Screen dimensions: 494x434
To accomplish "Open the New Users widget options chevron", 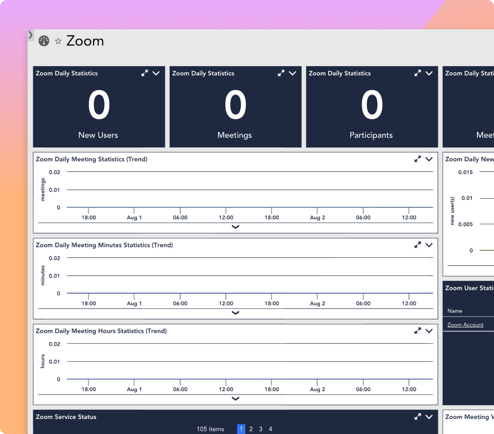I will point(156,73).
